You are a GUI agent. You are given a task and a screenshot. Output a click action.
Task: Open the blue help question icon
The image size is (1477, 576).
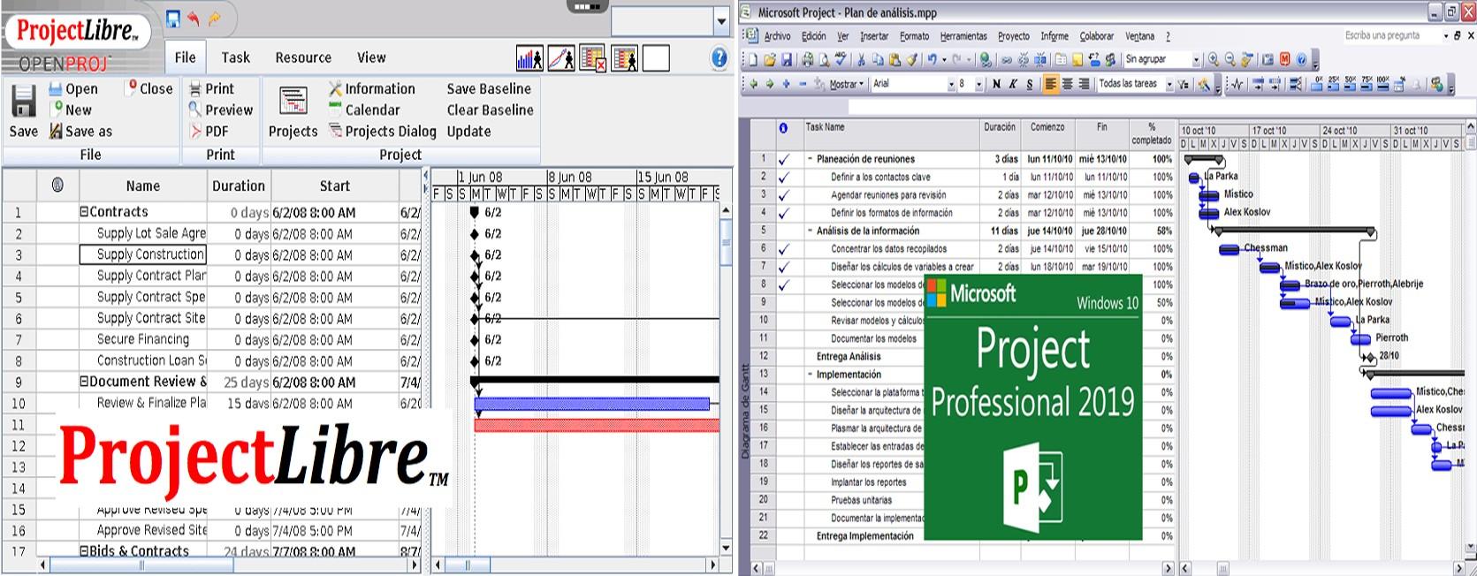[x=719, y=58]
